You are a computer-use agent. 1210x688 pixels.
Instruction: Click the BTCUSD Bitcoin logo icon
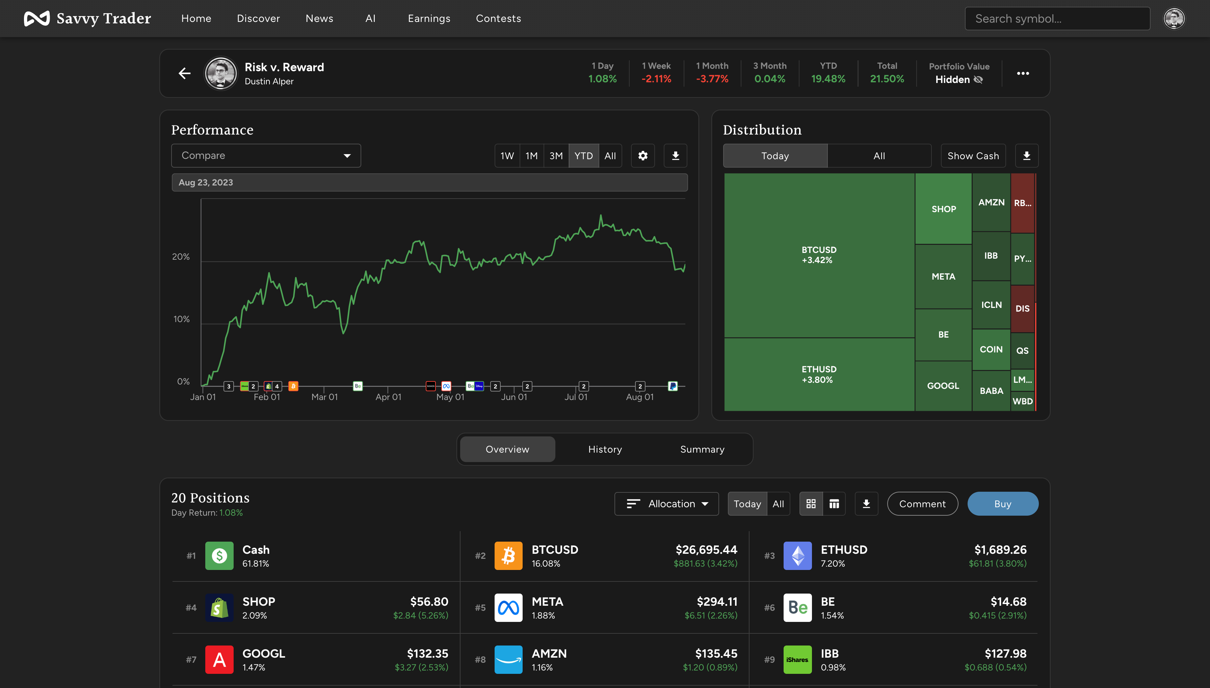508,556
